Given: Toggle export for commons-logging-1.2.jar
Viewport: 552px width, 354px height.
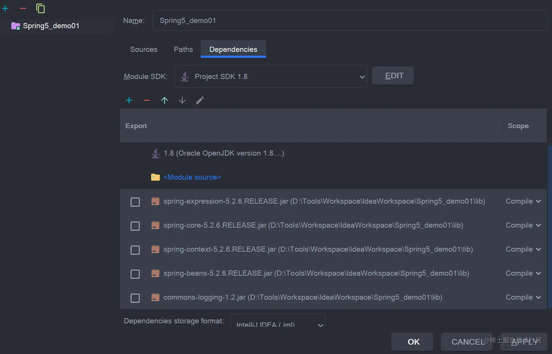Looking at the screenshot, I should click(135, 298).
